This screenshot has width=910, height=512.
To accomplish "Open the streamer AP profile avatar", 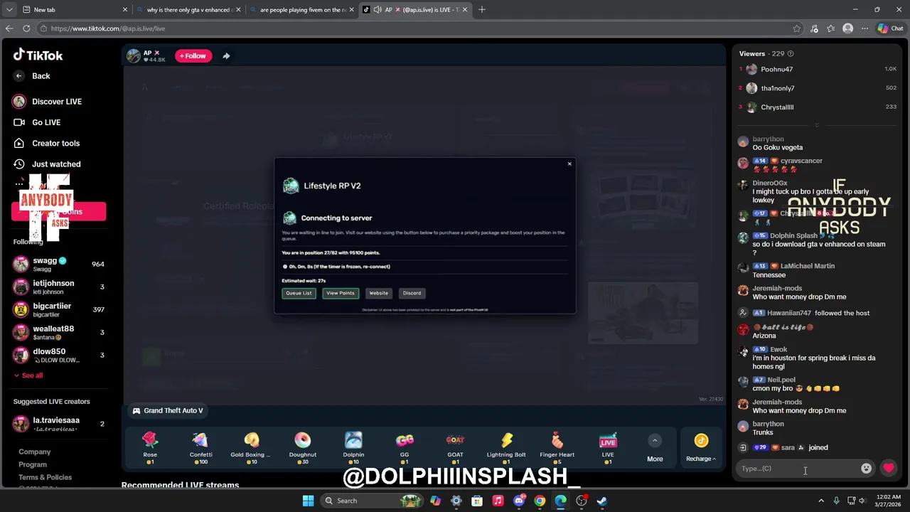I will (x=134, y=56).
